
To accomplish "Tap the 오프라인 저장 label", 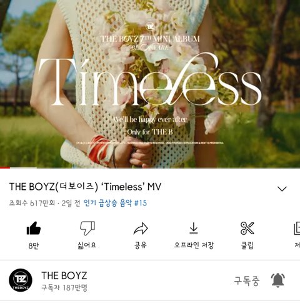I will point(194,245).
